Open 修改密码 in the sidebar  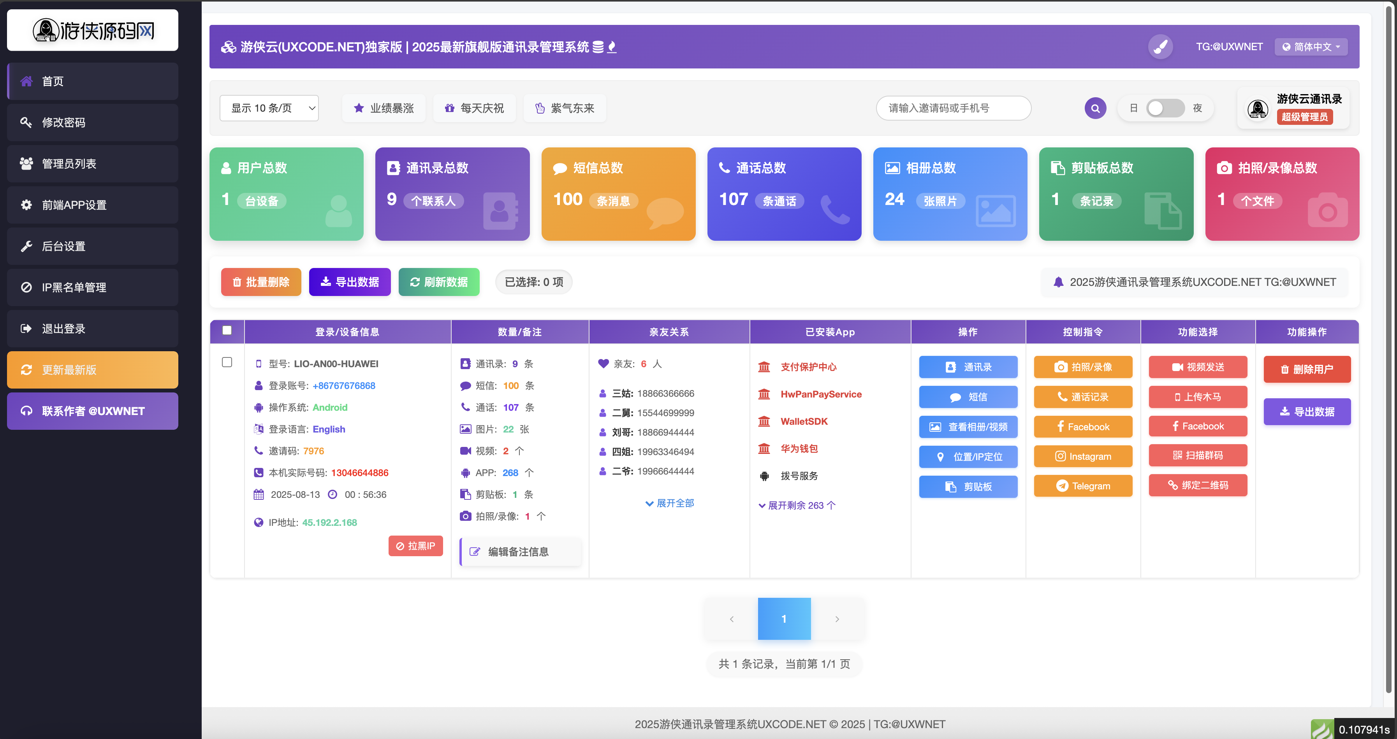pyautogui.click(x=93, y=123)
